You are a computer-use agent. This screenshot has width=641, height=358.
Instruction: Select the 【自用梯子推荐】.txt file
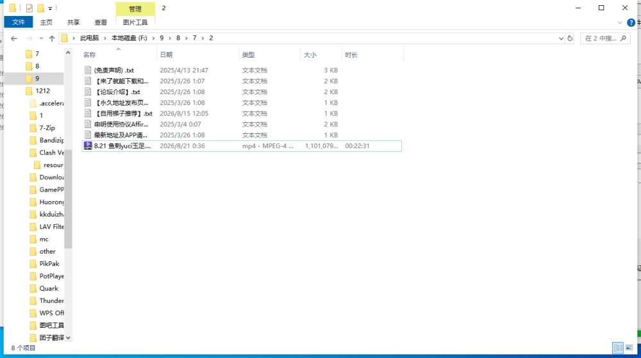tap(242, 113)
